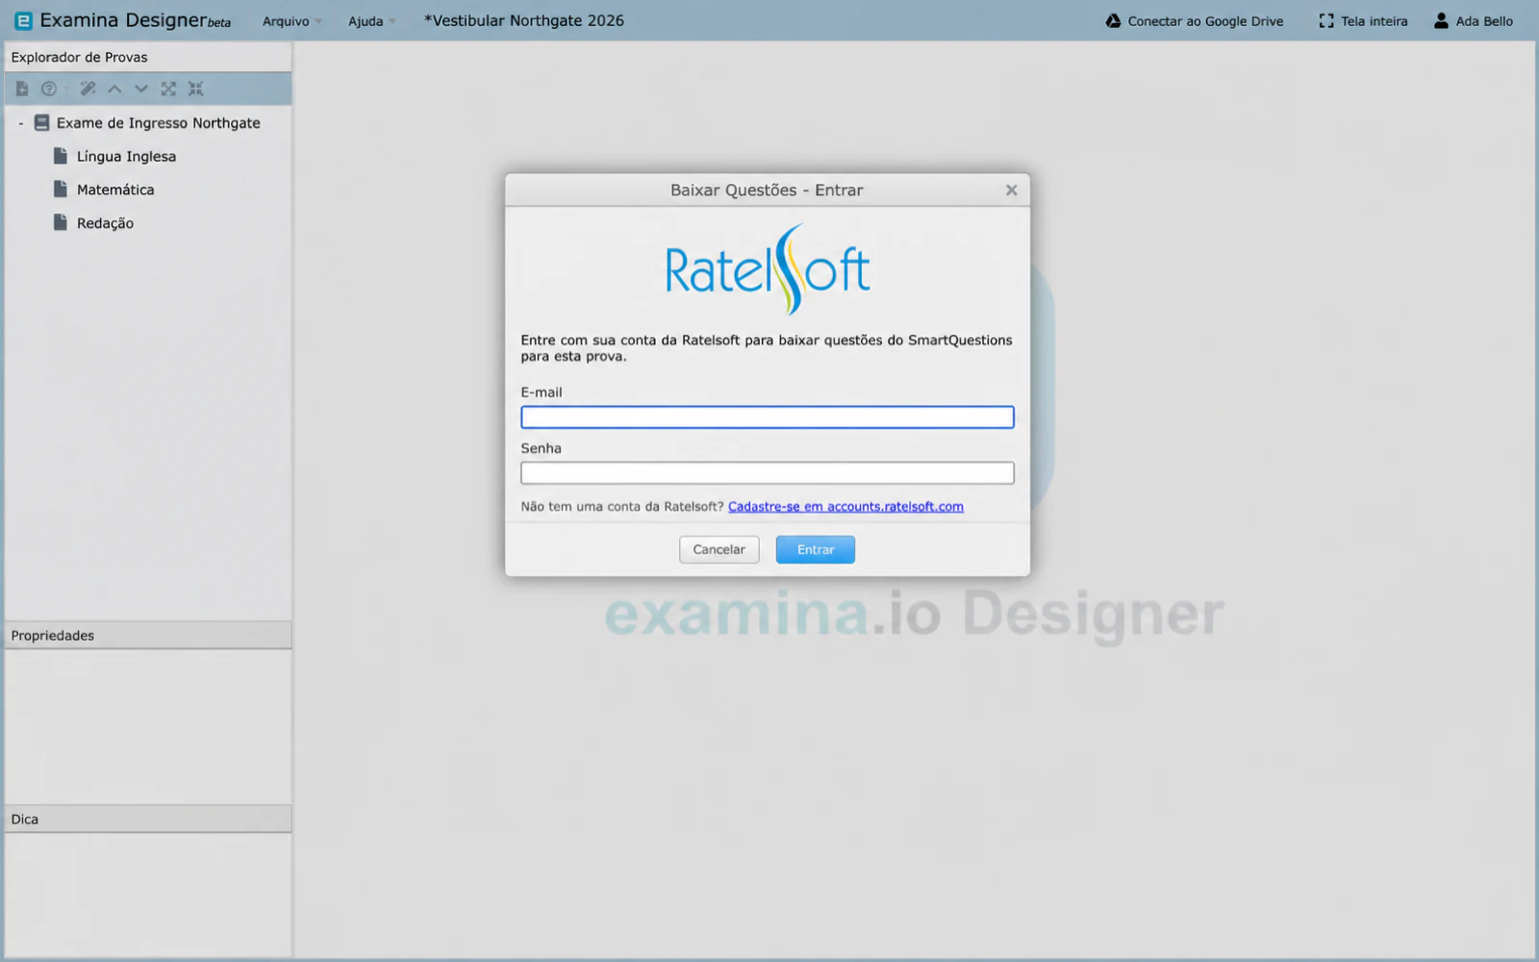Click the magic wand tool icon
This screenshot has width=1539, height=962.
(88, 89)
